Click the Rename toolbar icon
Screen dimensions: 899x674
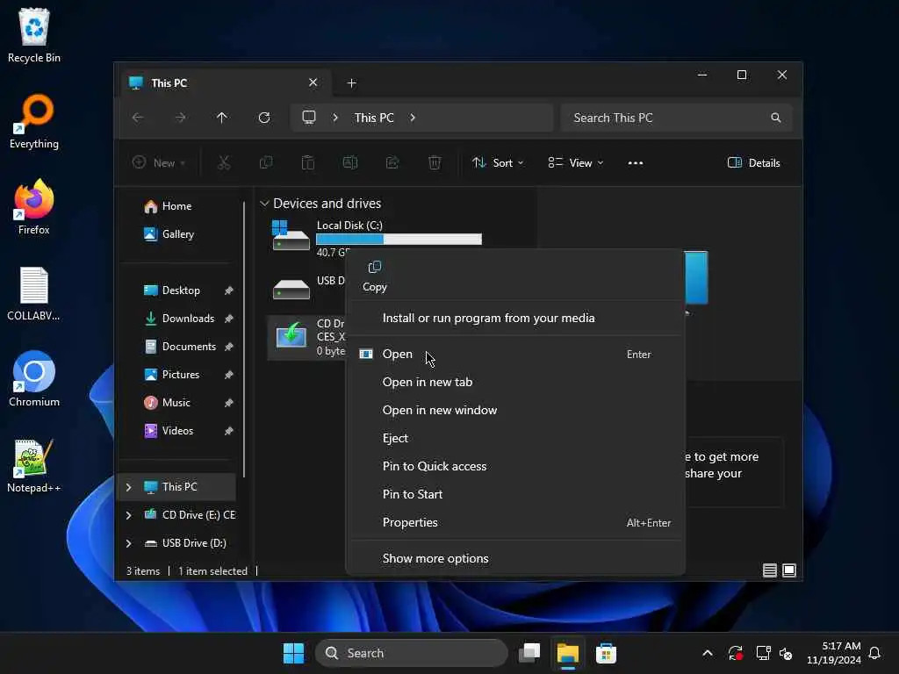[x=350, y=162]
